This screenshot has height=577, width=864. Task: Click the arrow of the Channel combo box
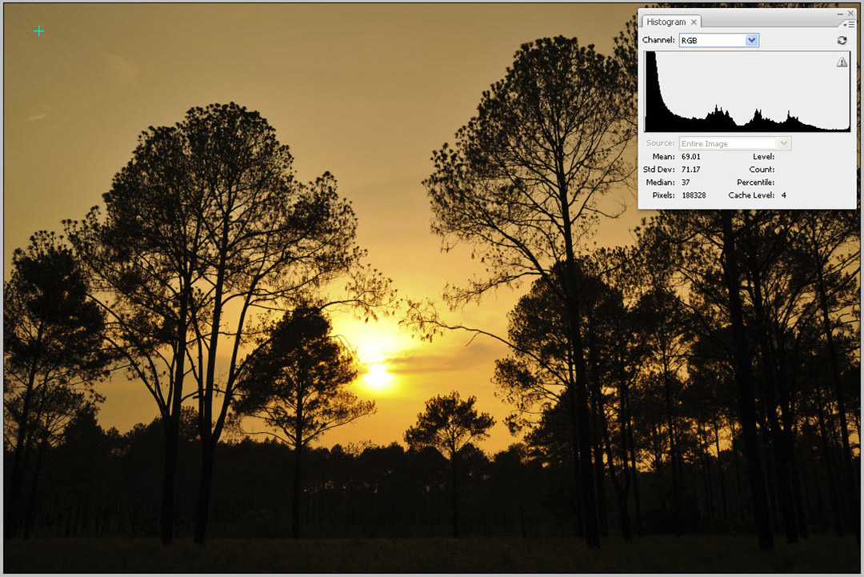pos(751,40)
